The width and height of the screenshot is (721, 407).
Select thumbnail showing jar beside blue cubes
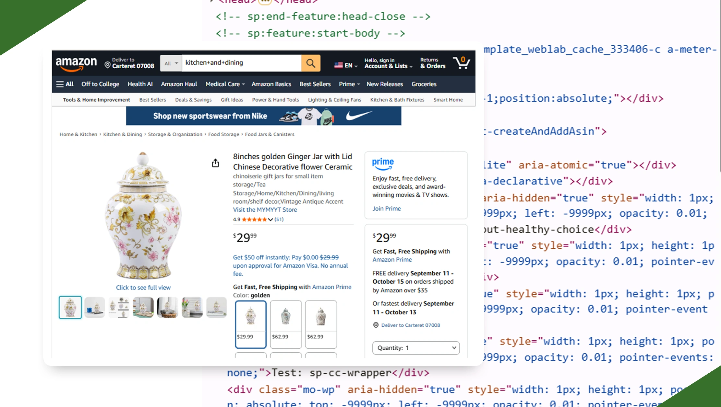point(94,307)
